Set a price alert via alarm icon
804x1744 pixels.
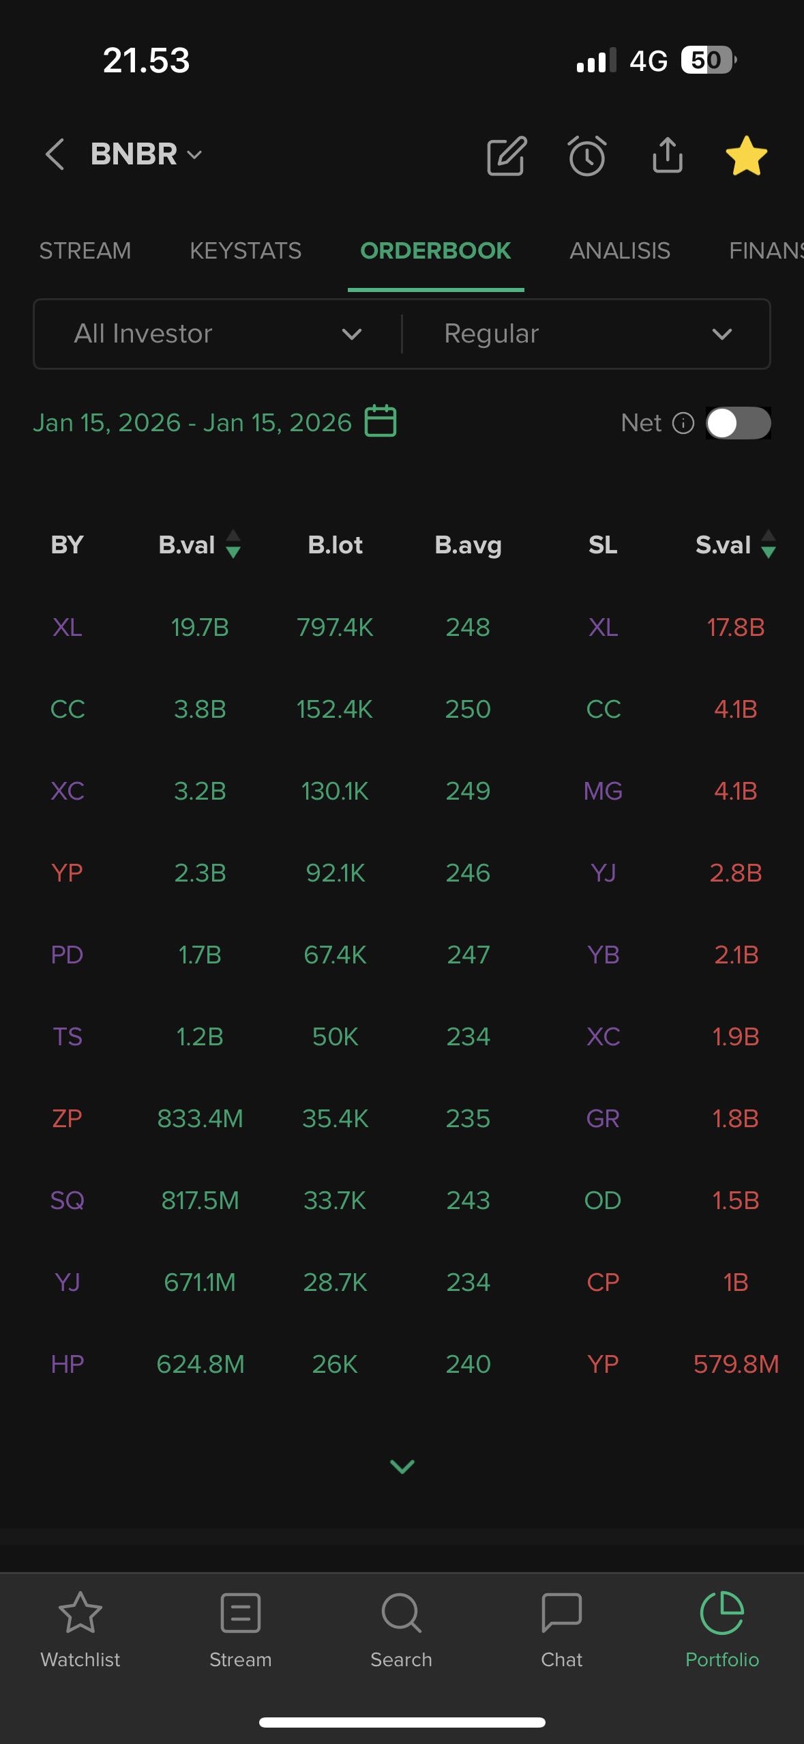[587, 156]
